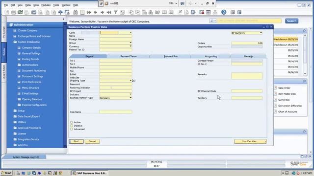Open the Messages/Alerts overview icon
The width and height of the screenshot is (314, 176).
(202, 12)
